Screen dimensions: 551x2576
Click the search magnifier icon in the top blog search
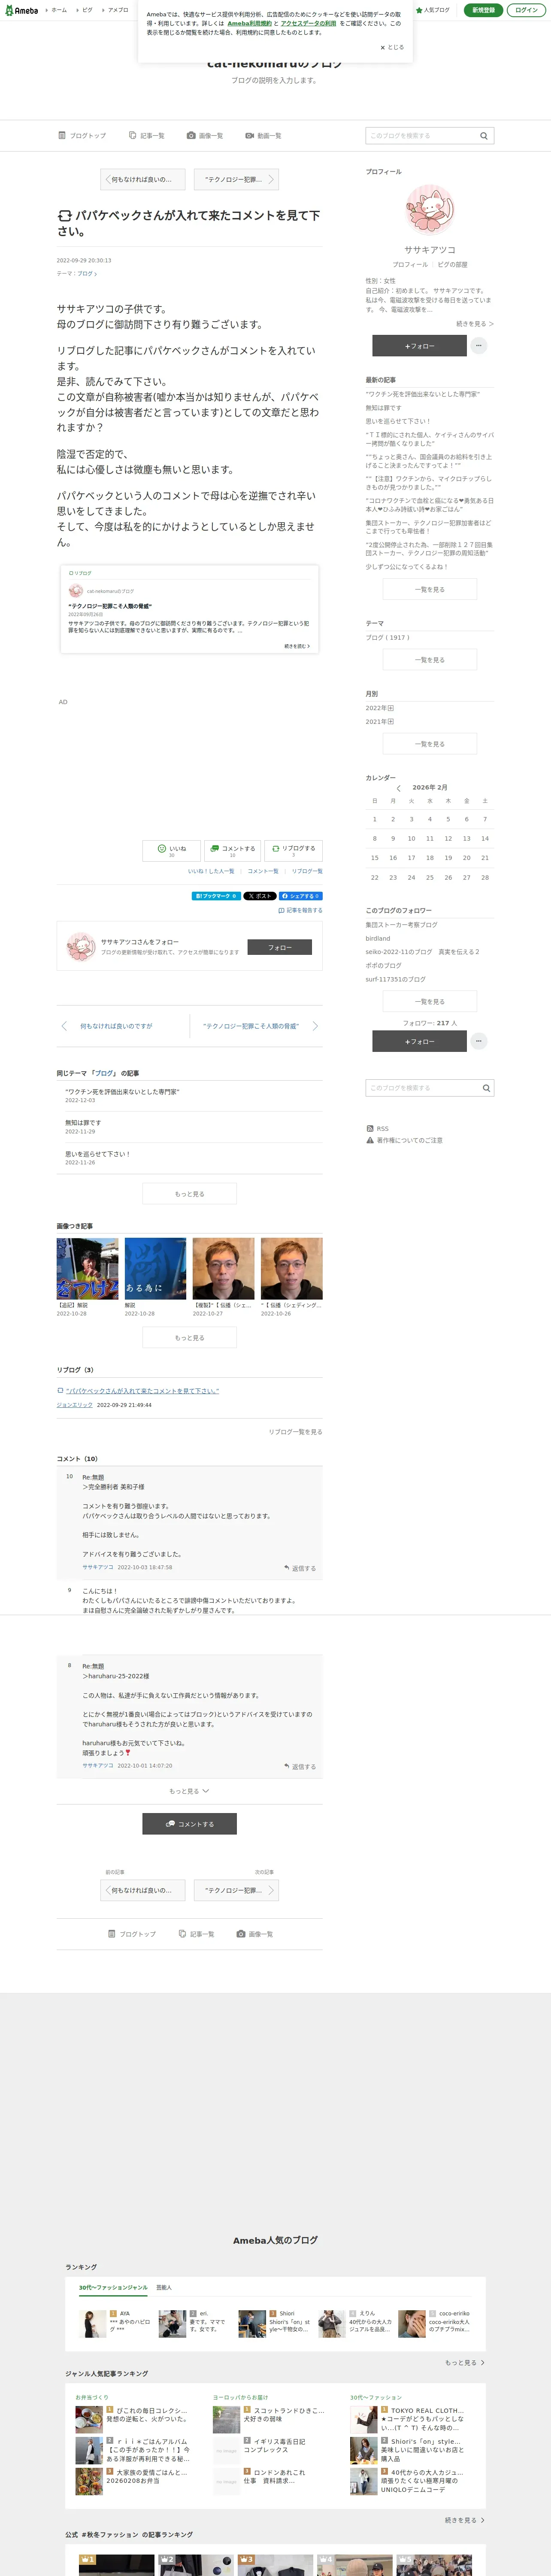pyautogui.click(x=484, y=136)
